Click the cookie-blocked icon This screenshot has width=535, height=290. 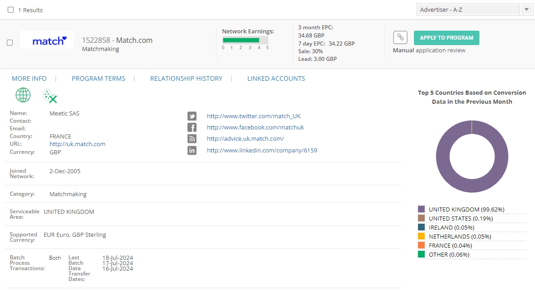(x=50, y=96)
